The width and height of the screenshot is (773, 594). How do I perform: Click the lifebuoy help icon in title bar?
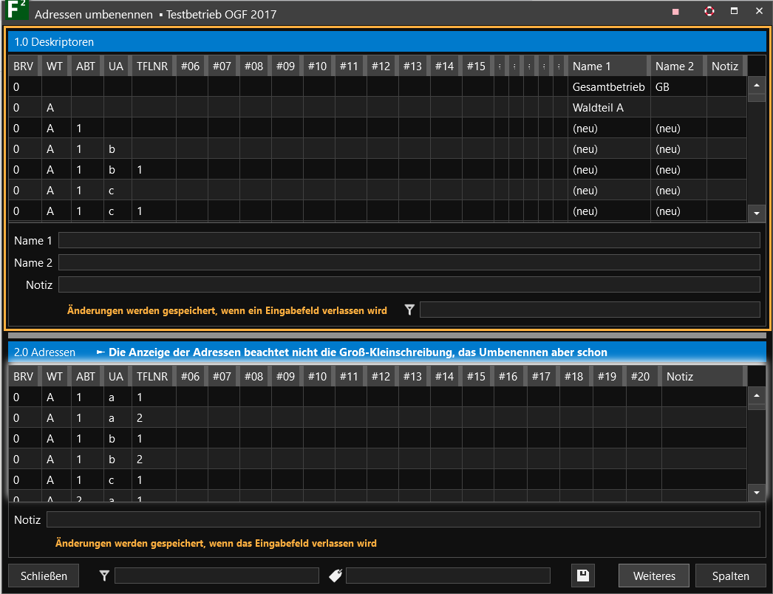pyautogui.click(x=709, y=12)
